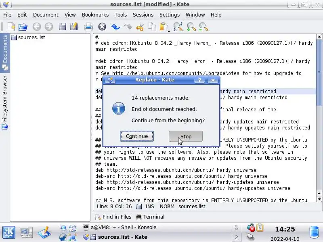Open the Help menu
Viewport: 323px width, 242px height.
pyautogui.click(x=216, y=15)
